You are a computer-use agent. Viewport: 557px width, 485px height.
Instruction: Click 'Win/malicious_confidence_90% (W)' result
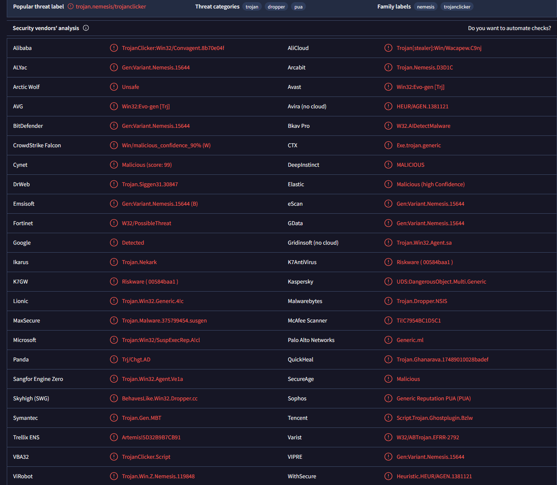pyautogui.click(x=166, y=145)
